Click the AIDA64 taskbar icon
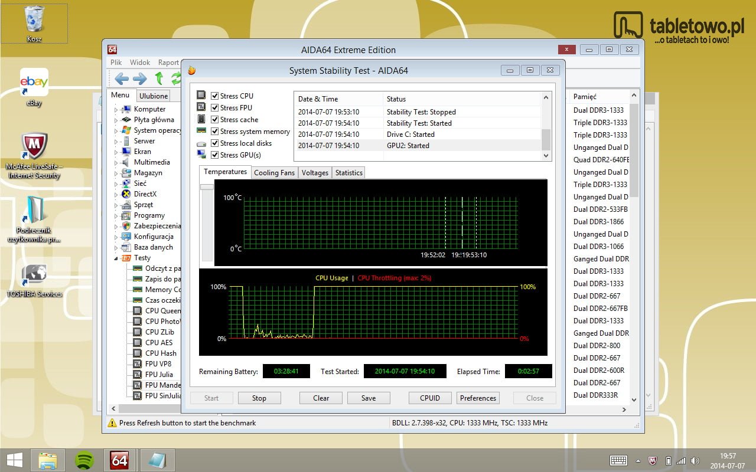The height and width of the screenshot is (472, 756). (120, 460)
